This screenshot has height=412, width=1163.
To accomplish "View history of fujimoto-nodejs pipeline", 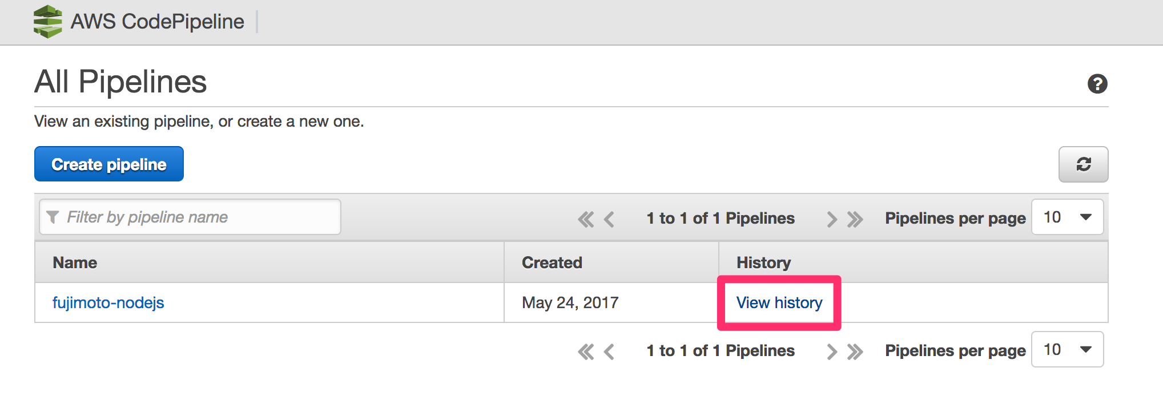I will point(779,302).
